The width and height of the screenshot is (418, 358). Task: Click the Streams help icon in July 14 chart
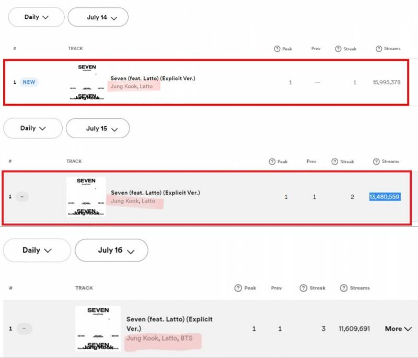379,49
